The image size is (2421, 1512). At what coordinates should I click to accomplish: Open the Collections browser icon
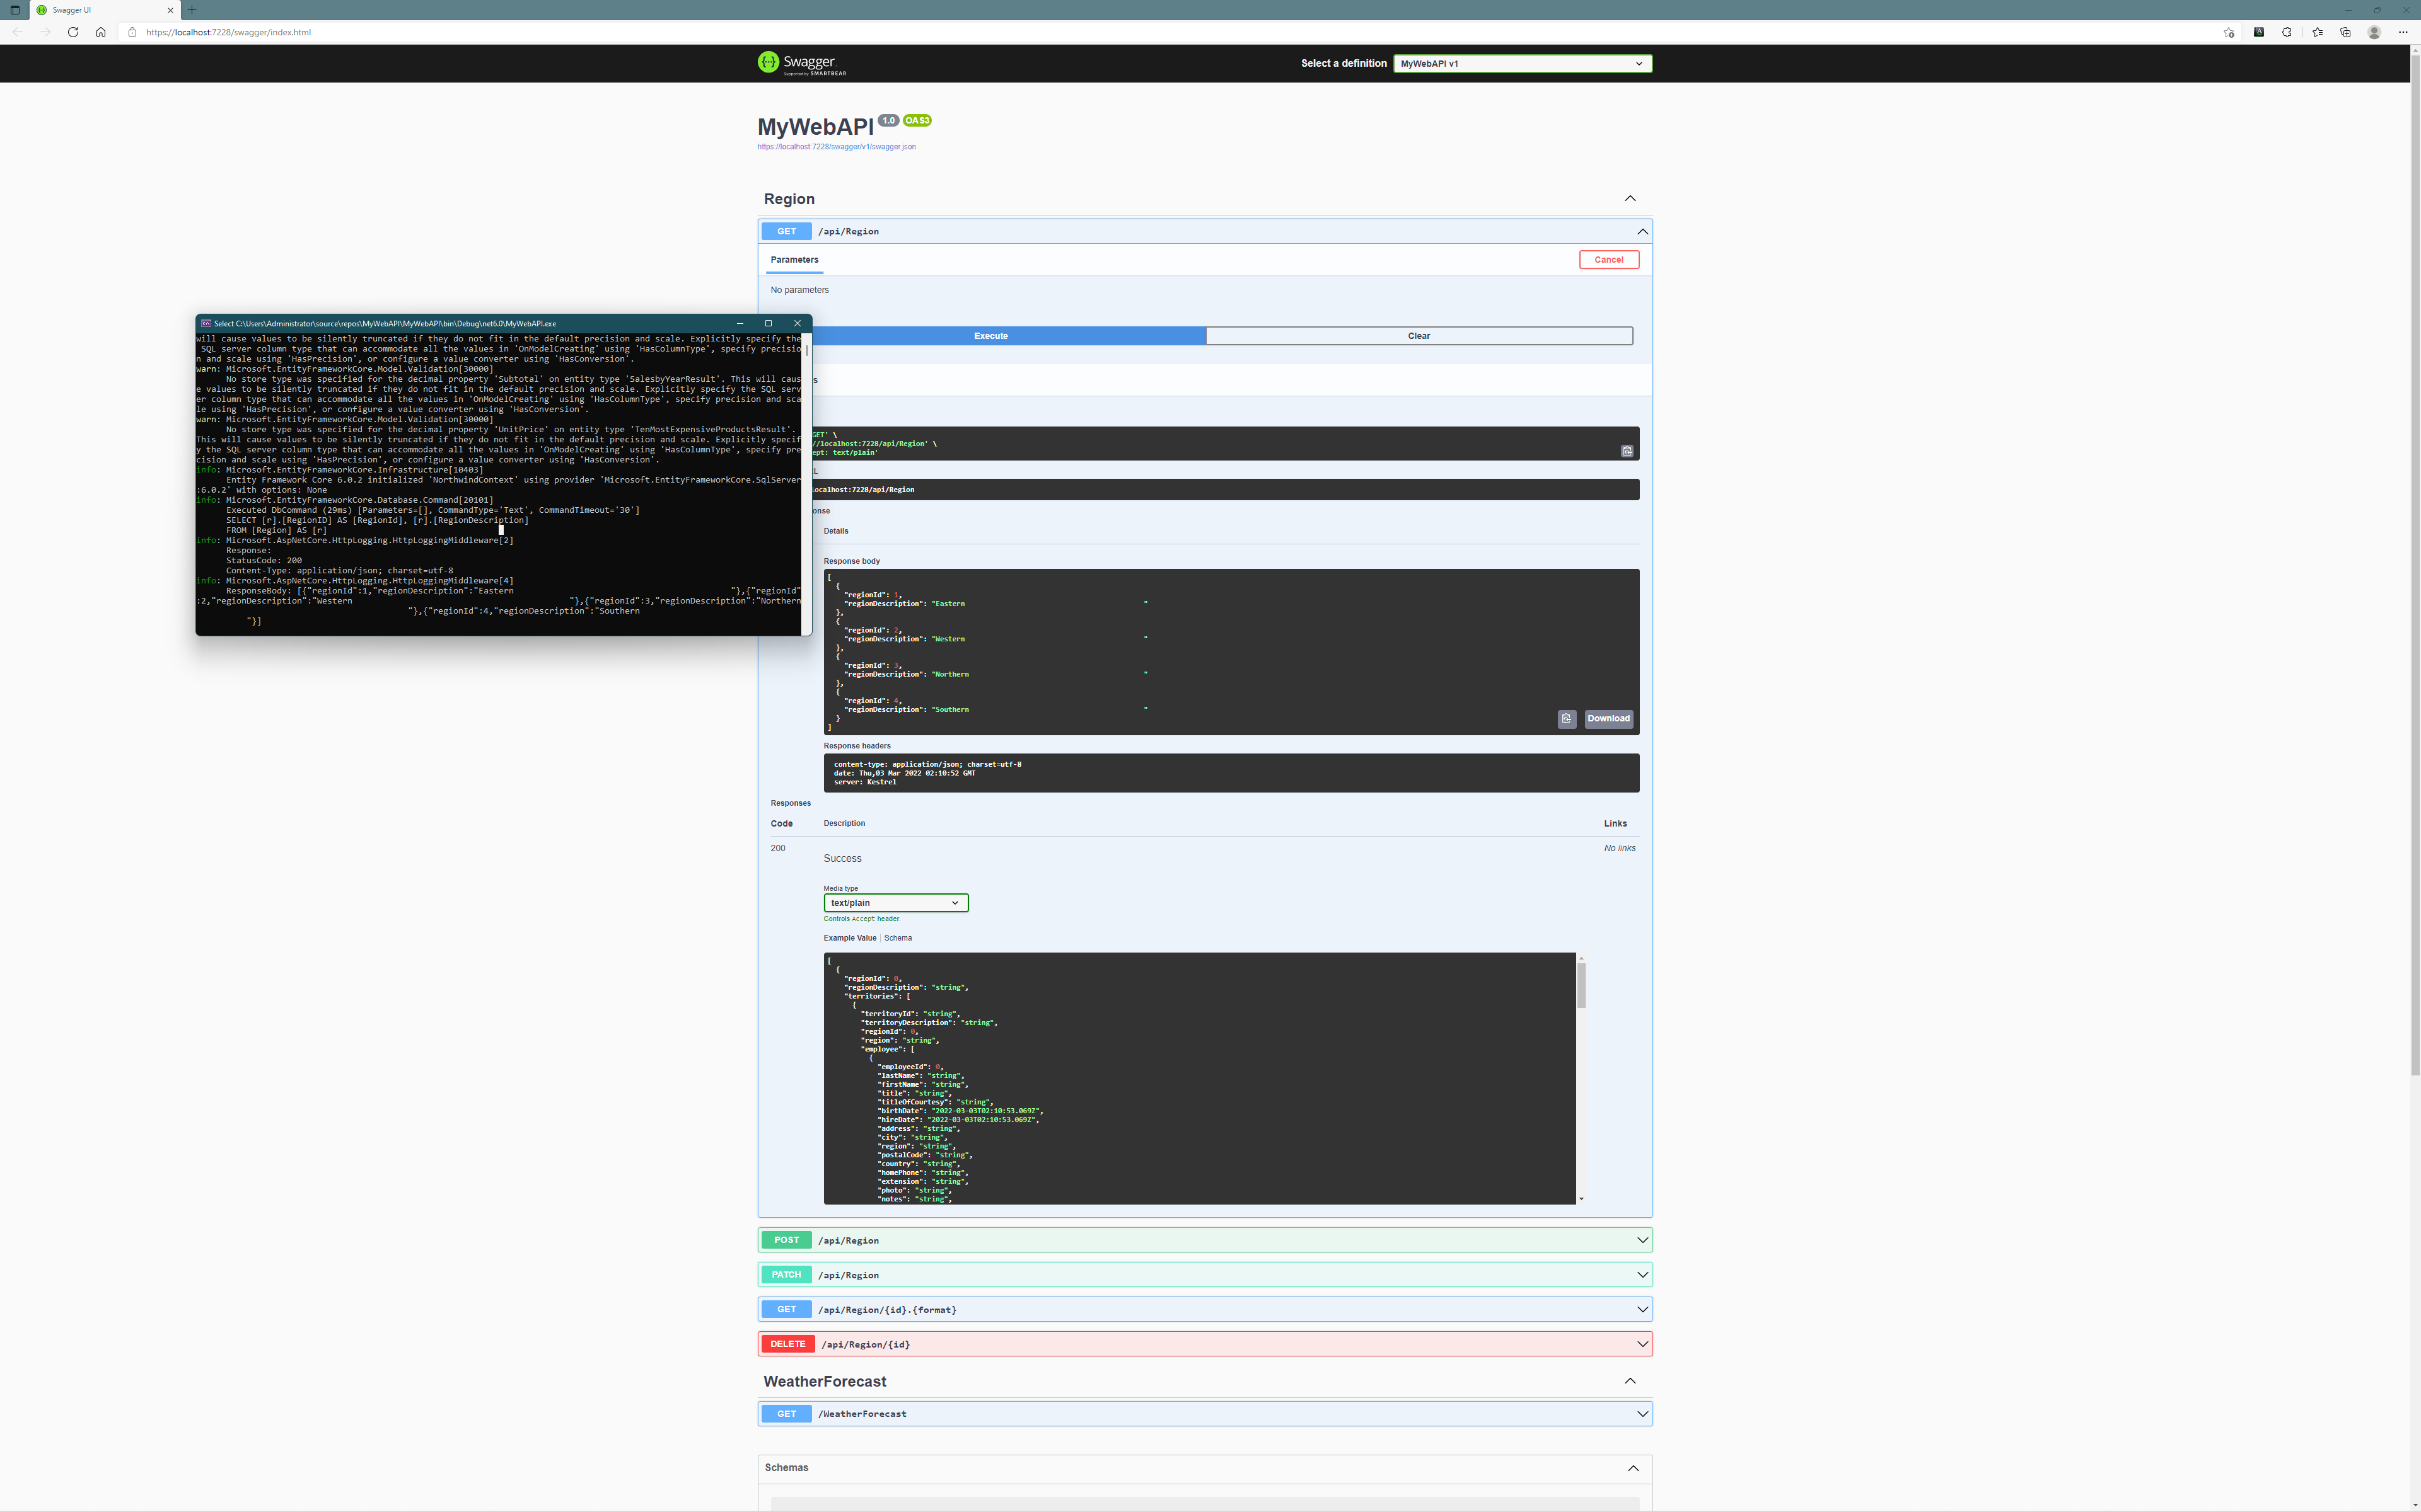(2345, 32)
